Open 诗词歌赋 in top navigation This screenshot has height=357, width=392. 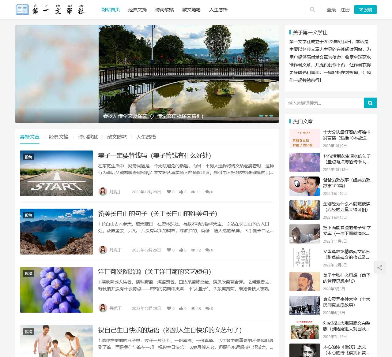coord(164,10)
